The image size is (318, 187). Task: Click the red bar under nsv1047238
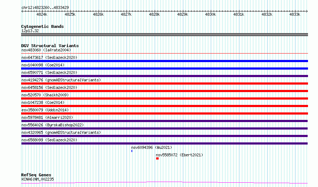pyautogui.click(x=164, y=106)
